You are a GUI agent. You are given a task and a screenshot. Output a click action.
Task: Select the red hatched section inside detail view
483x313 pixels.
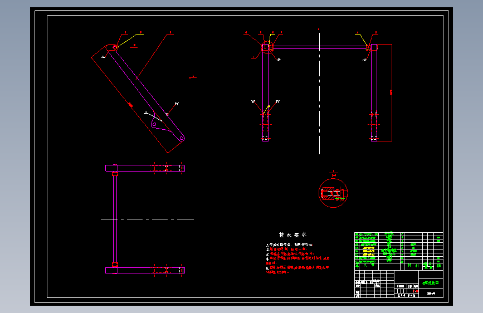tap(328, 193)
